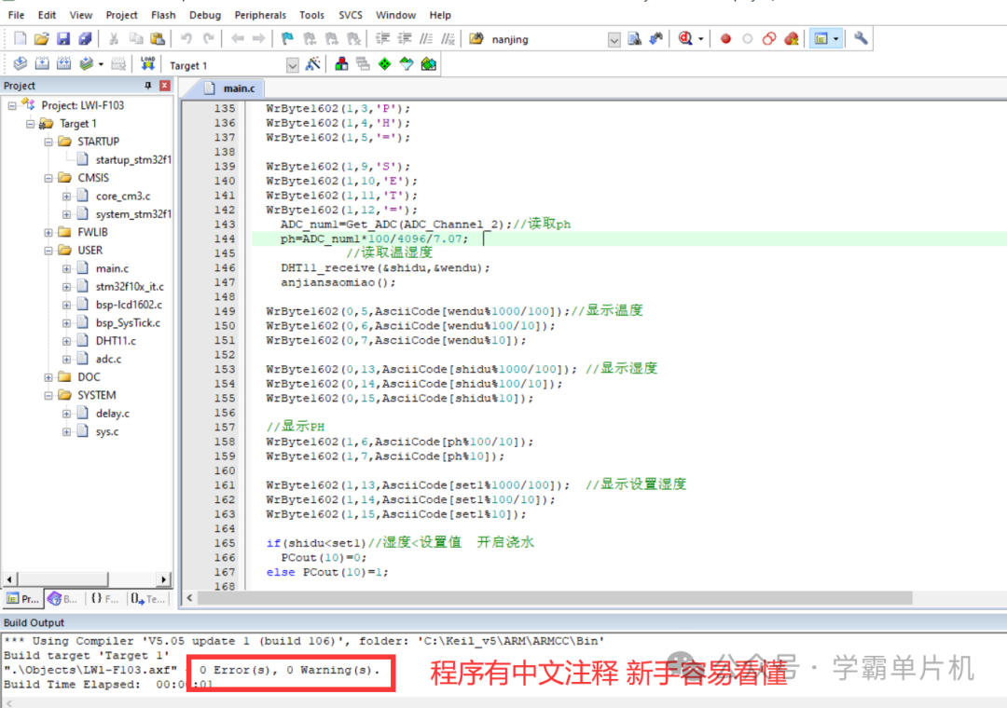1007x708 pixels.
Task: Close the Project panel with red X
Action: click(165, 86)
